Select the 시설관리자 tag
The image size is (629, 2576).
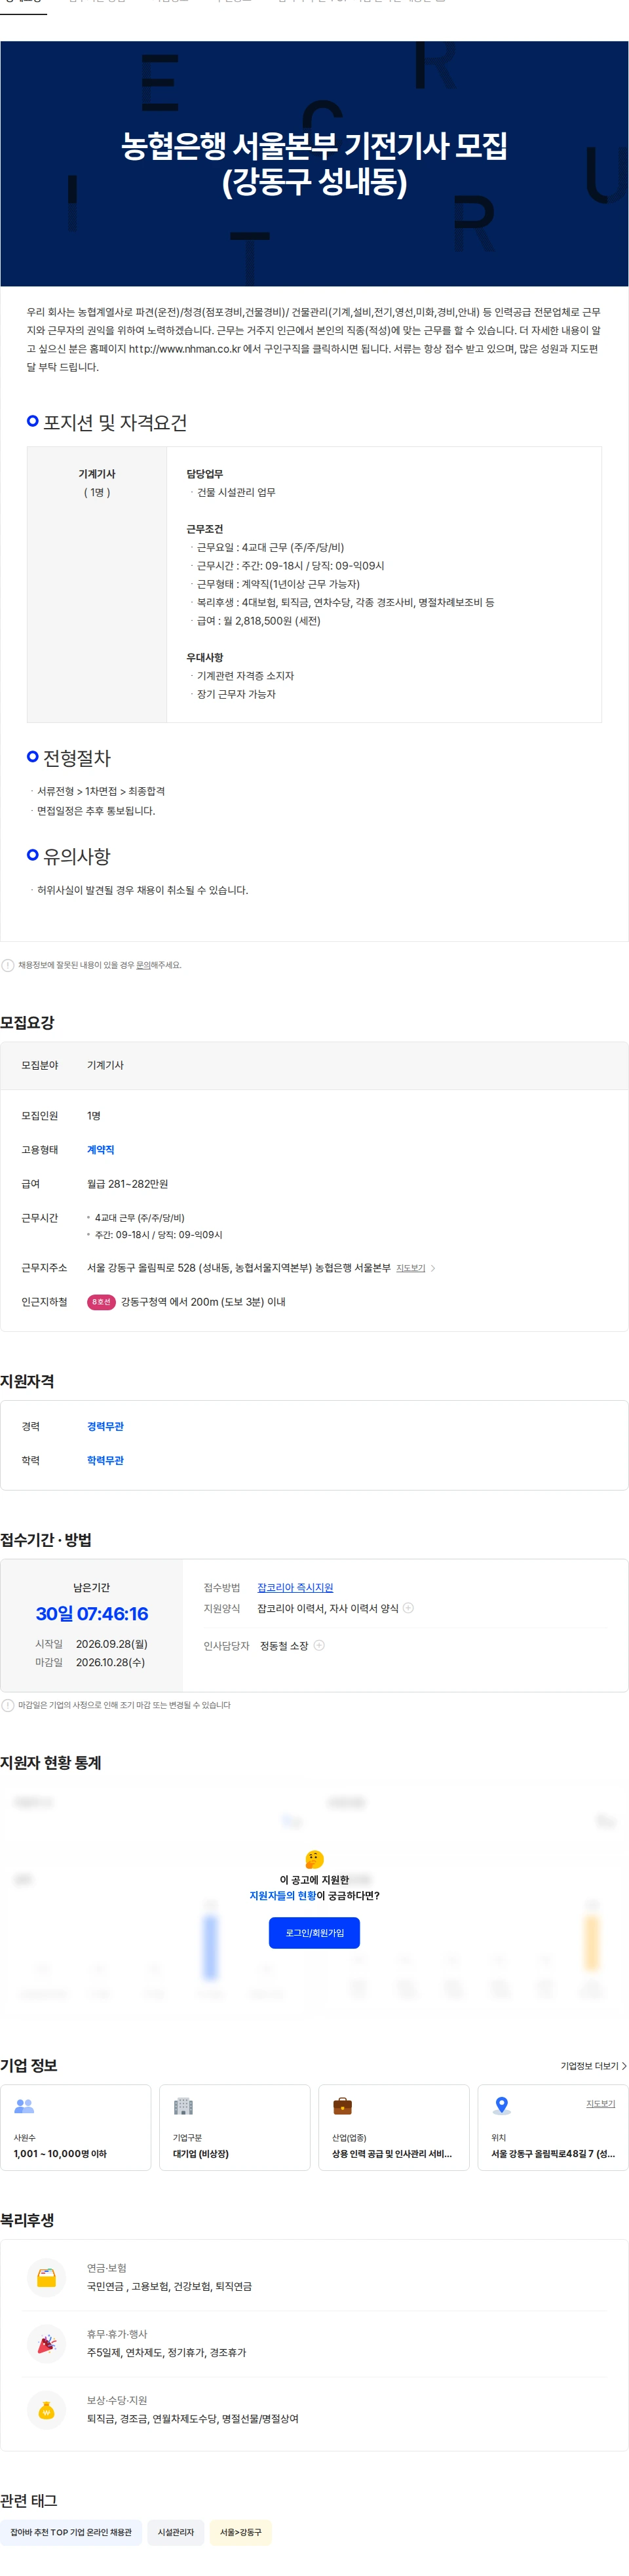[x=176, y=2533]
